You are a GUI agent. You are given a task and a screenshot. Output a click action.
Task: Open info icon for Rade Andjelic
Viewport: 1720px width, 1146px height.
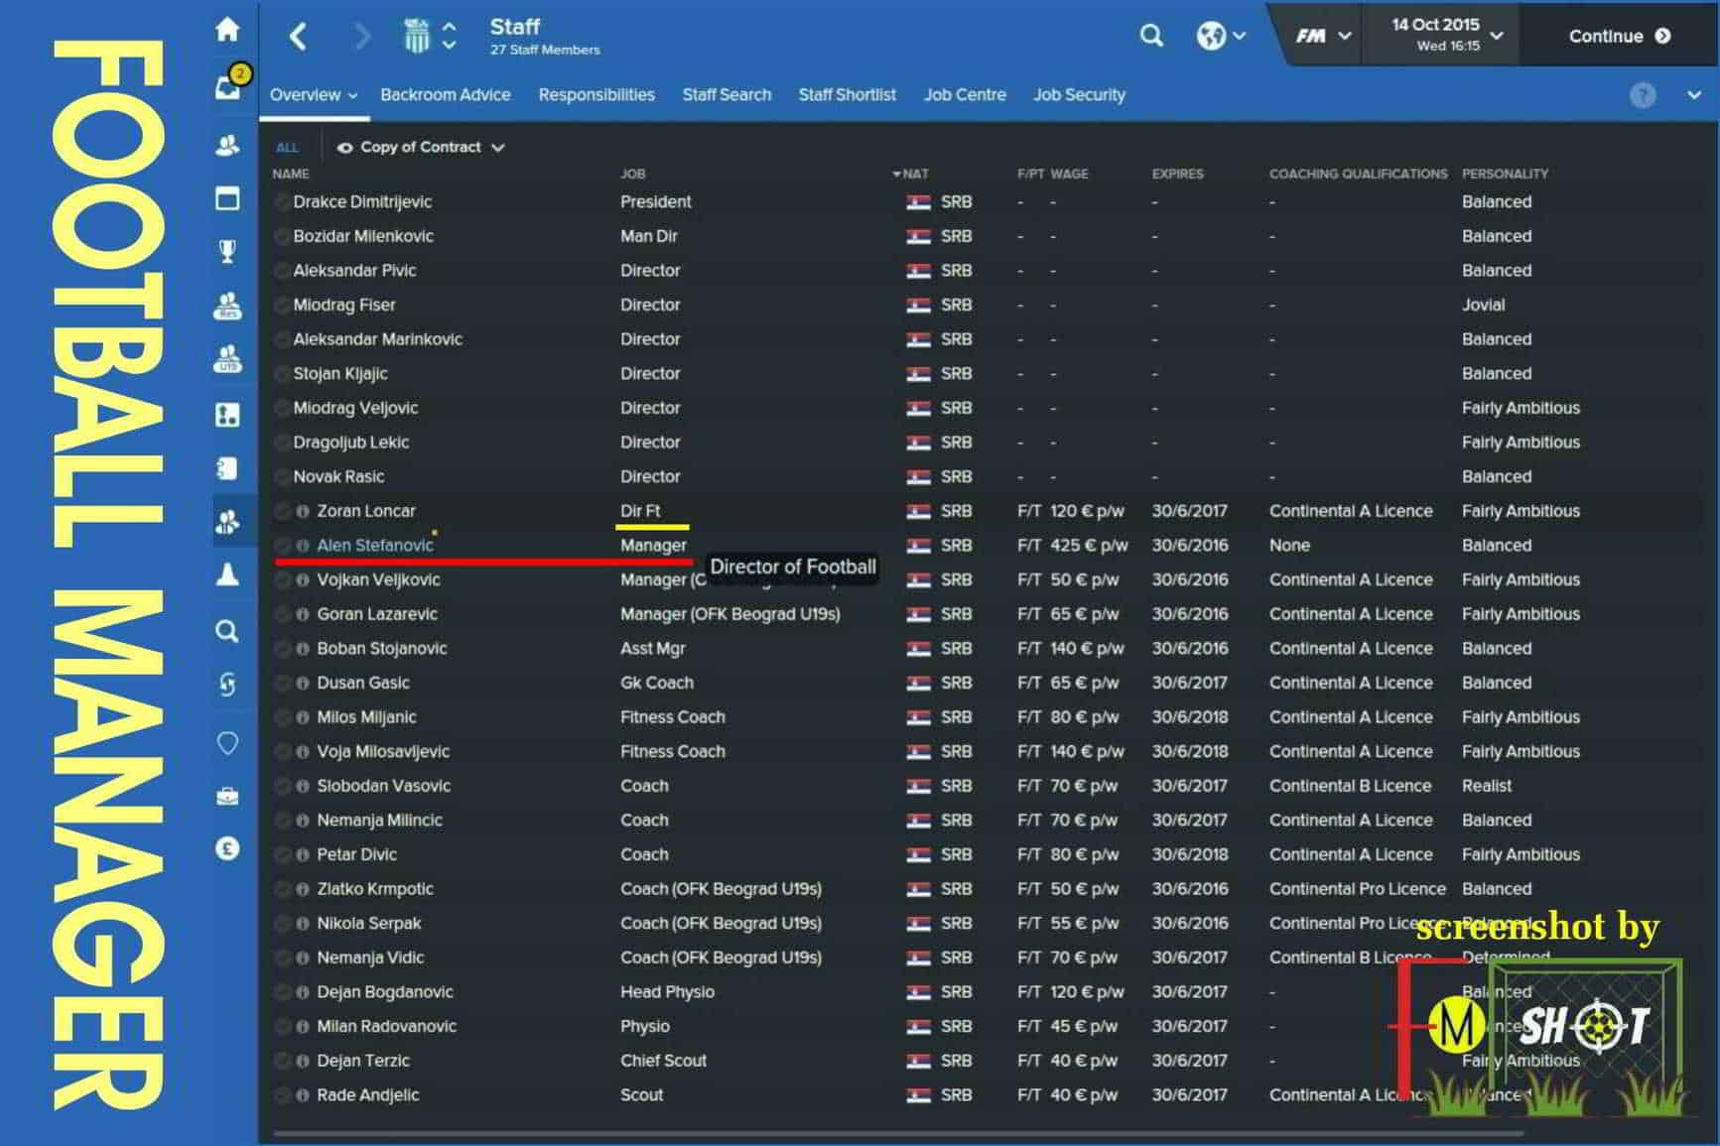pyautogui.click(x=303, y=1096)
